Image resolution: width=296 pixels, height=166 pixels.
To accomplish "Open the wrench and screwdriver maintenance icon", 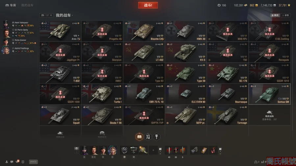I will coord(148,137).
